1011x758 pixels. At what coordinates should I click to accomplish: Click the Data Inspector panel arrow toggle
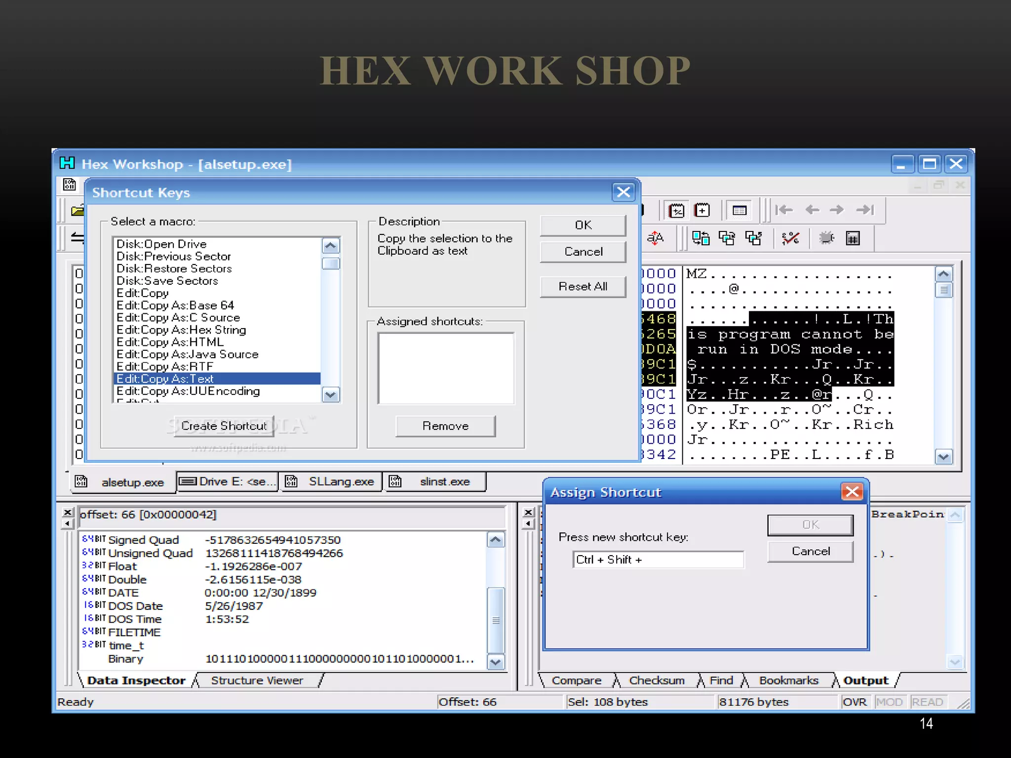(68, 524)
